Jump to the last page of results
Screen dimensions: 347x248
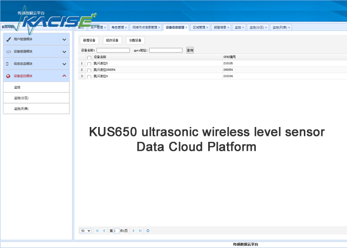(140, 231)
